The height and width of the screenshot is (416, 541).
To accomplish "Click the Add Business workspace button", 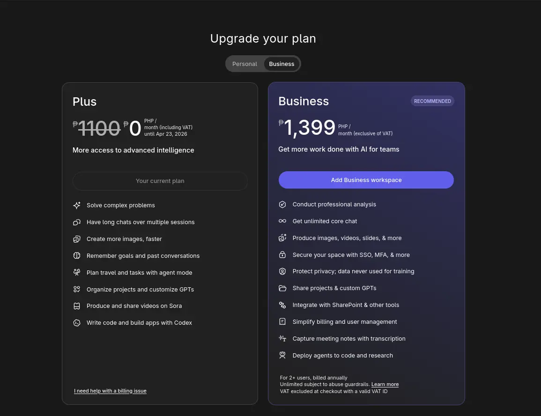I will (366, 180).
